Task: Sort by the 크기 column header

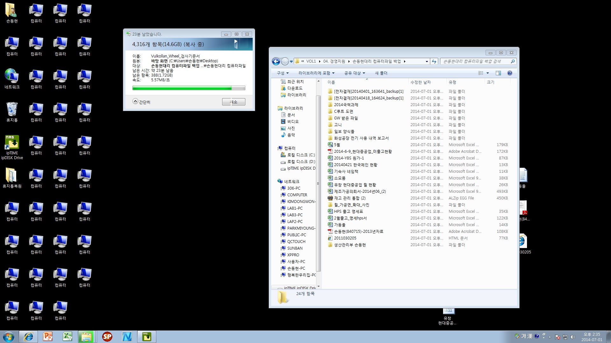Action: point(497,82)
